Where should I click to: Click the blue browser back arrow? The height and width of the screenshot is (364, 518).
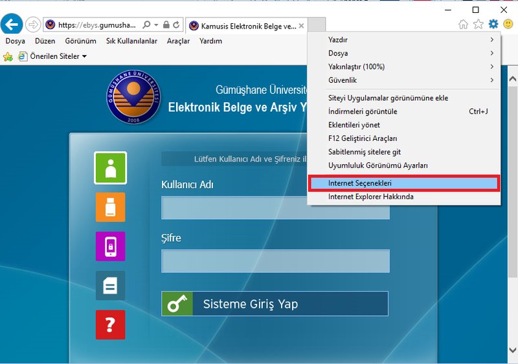click(x=11, y=25)
